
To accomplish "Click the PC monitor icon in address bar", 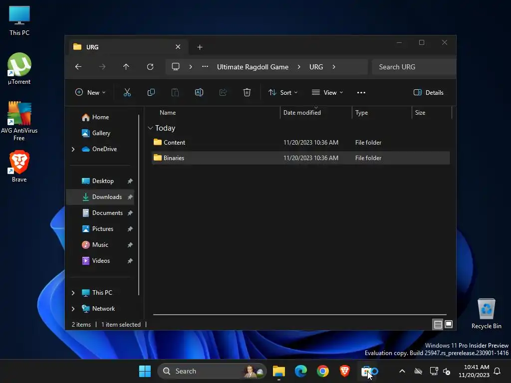I will (x=176, y=67).
